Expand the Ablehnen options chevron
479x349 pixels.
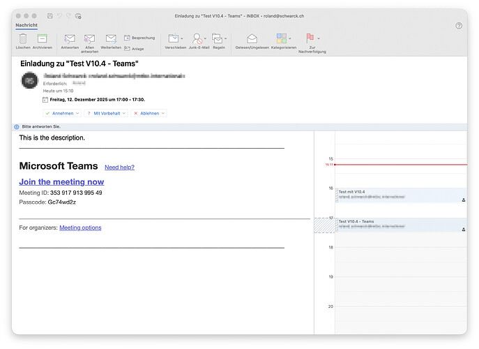pos(163,113)
